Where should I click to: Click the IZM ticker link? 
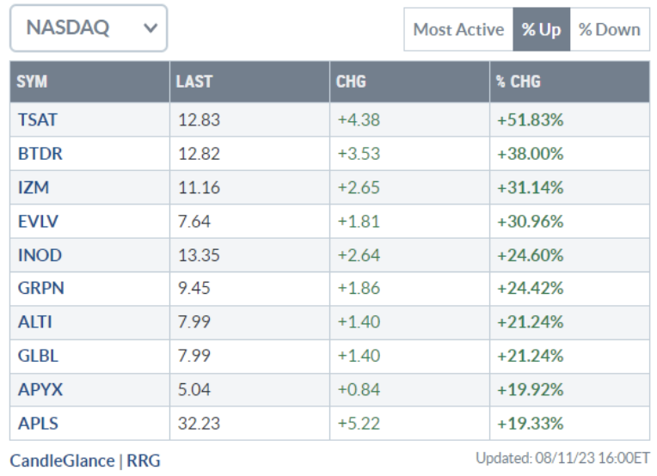32,187
